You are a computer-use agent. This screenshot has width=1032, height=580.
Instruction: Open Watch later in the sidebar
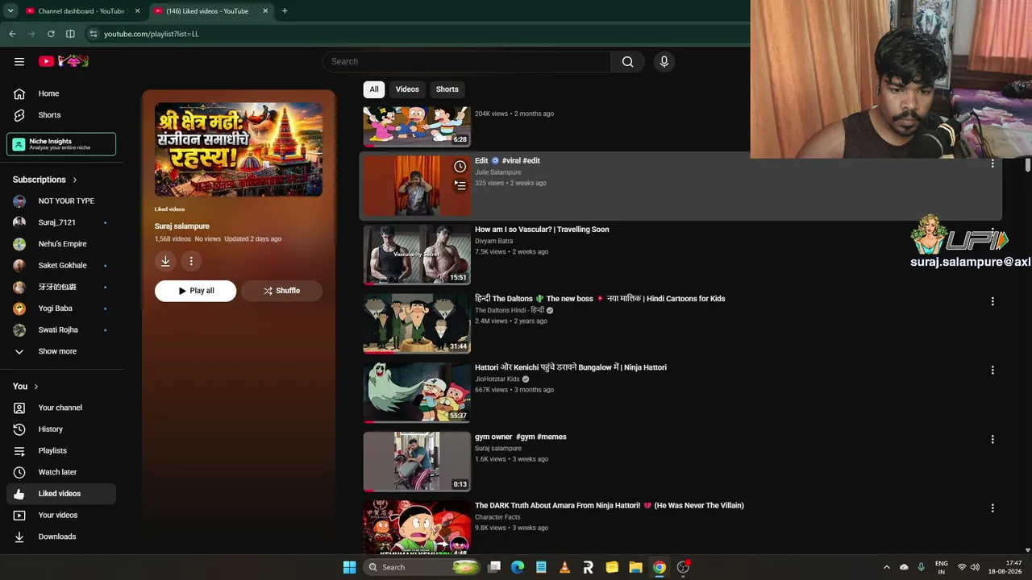click(x=61, y=472)
